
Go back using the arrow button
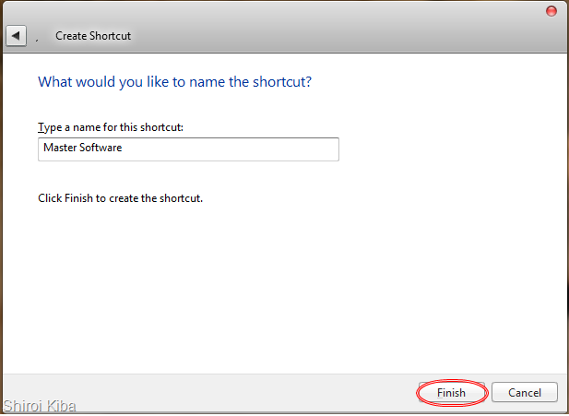(16, 36)
